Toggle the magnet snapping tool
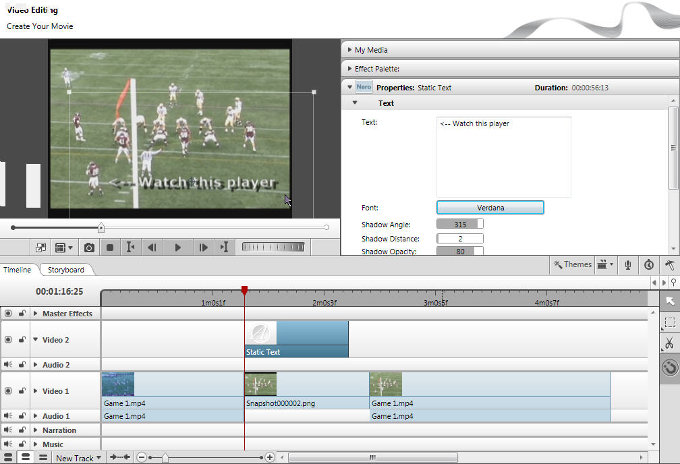The height and width of the screenshot is (464, 680). pyautogui.click(x=670, y=368)
